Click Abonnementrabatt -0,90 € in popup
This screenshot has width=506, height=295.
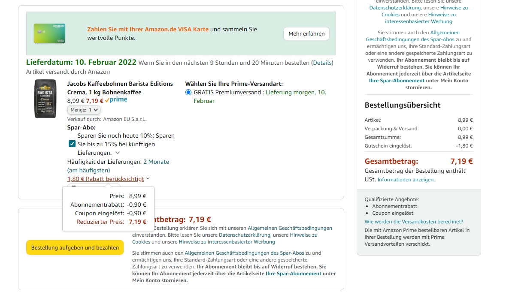pos(136,205)
